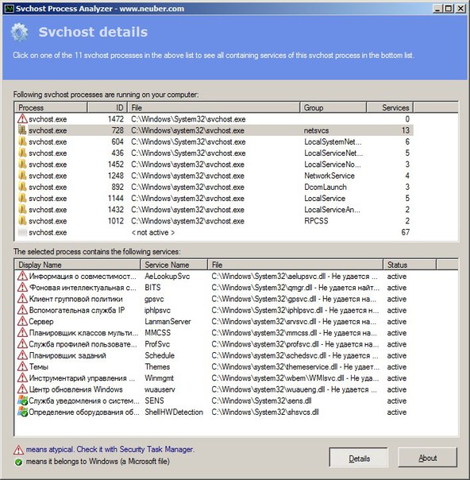The height and width of the screenshot is (480, 470).
Task: Click the folder icon of svchost process 892
Action: coord(22,187)
